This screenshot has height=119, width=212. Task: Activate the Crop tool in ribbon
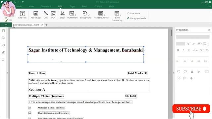tap(62, 15)
